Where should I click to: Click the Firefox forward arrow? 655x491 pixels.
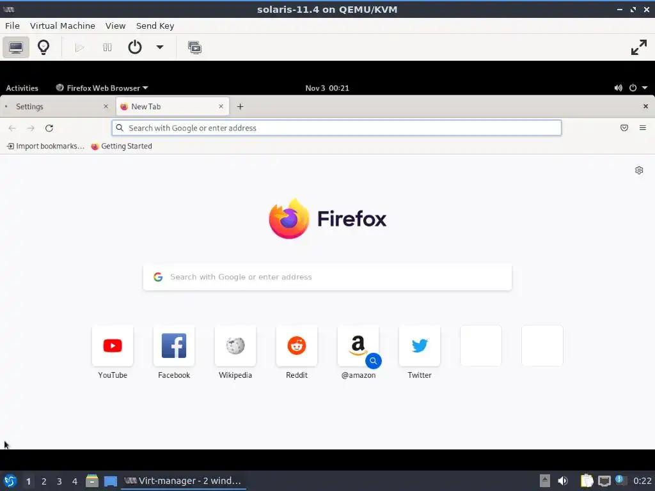[31, 128]
